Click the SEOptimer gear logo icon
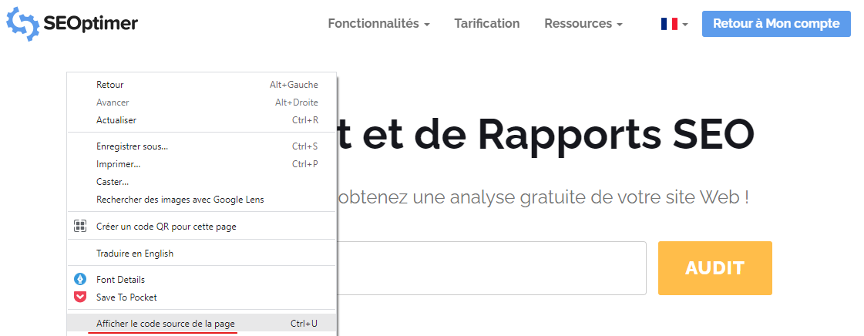 tap(22, 24)
